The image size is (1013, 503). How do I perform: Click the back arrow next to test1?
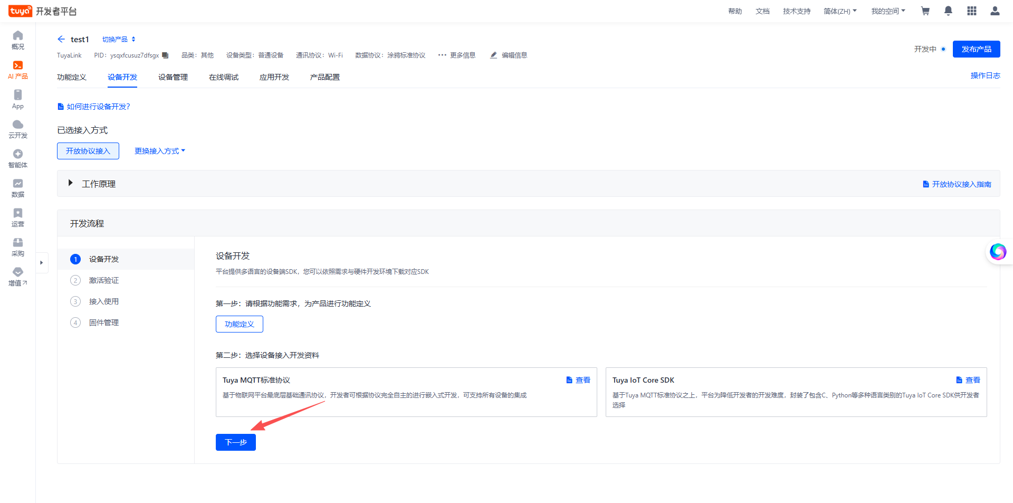(x=61, y=39)
